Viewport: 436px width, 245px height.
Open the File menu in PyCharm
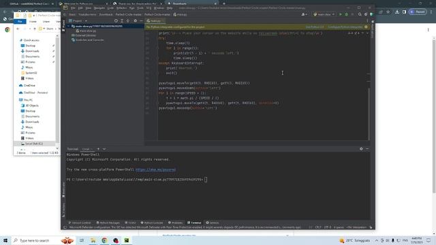tap(73, 8)
